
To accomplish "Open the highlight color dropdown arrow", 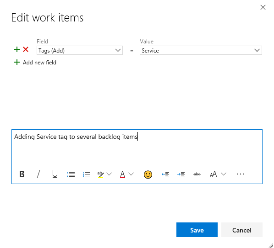I will coord(109,174).
